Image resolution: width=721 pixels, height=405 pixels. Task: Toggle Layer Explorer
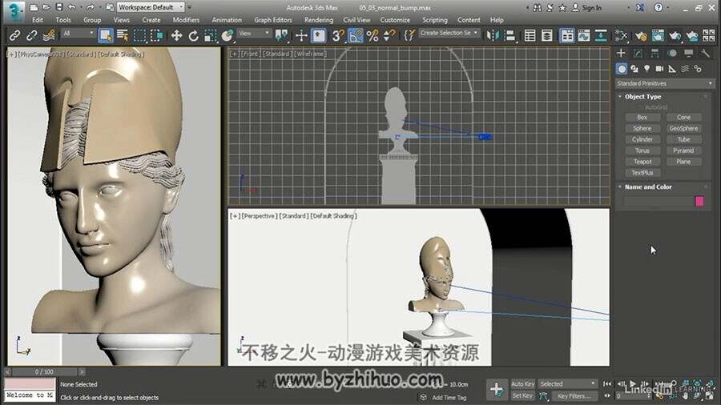546,35
